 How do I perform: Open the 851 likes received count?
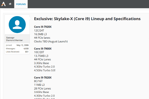point(27,52)
